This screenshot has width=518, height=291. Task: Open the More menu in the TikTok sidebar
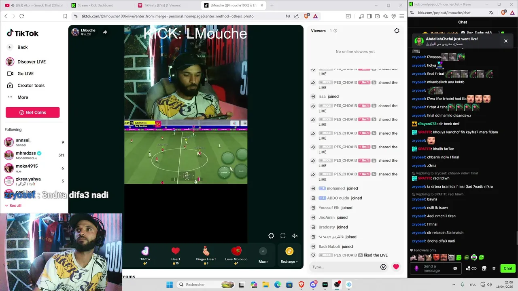pyautogui.click(x=17, y=97)
